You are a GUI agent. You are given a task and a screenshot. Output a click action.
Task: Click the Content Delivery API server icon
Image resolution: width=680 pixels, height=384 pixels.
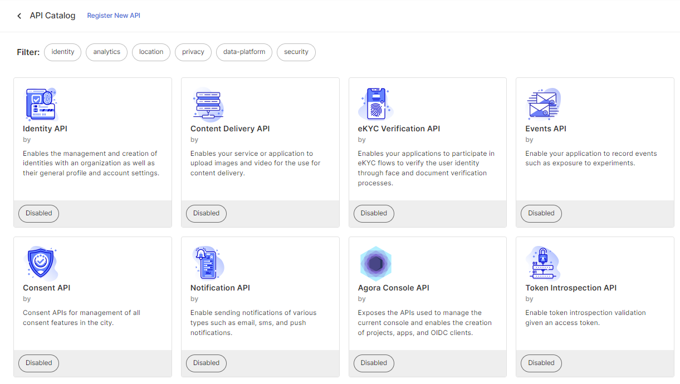(208, 104)
